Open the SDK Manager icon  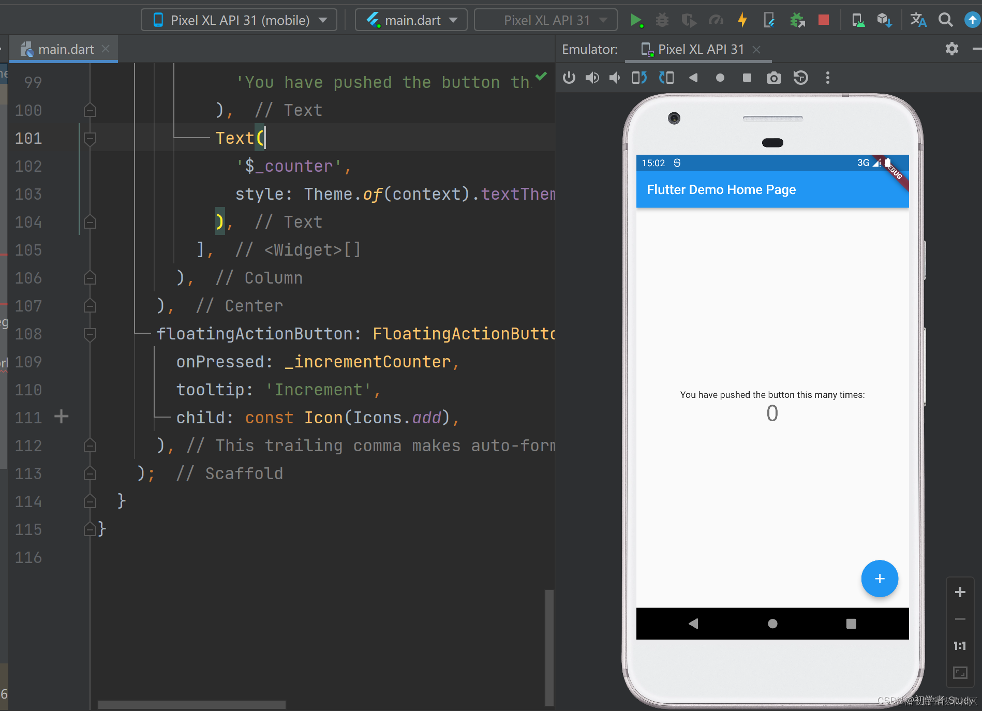(x=884, y=20)
